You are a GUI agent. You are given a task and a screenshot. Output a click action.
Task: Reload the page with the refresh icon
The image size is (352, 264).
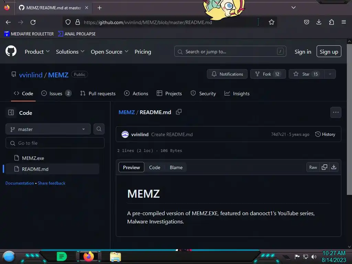point(33,22)
